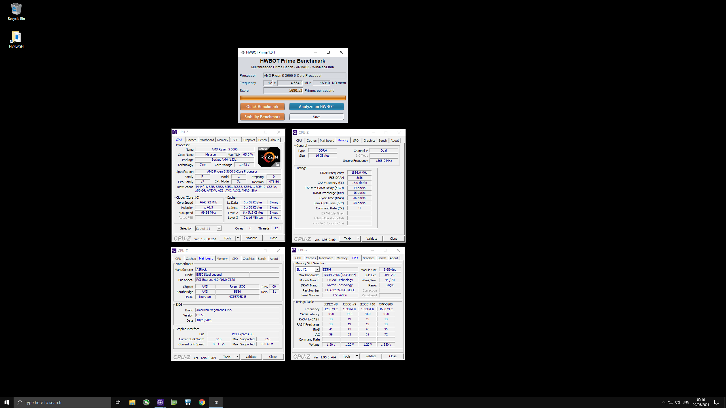Click DRAM Frequency value 1866.9 MHz

pos(359,173)
